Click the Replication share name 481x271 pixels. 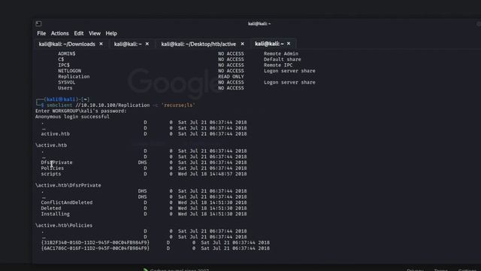point(74,77)
